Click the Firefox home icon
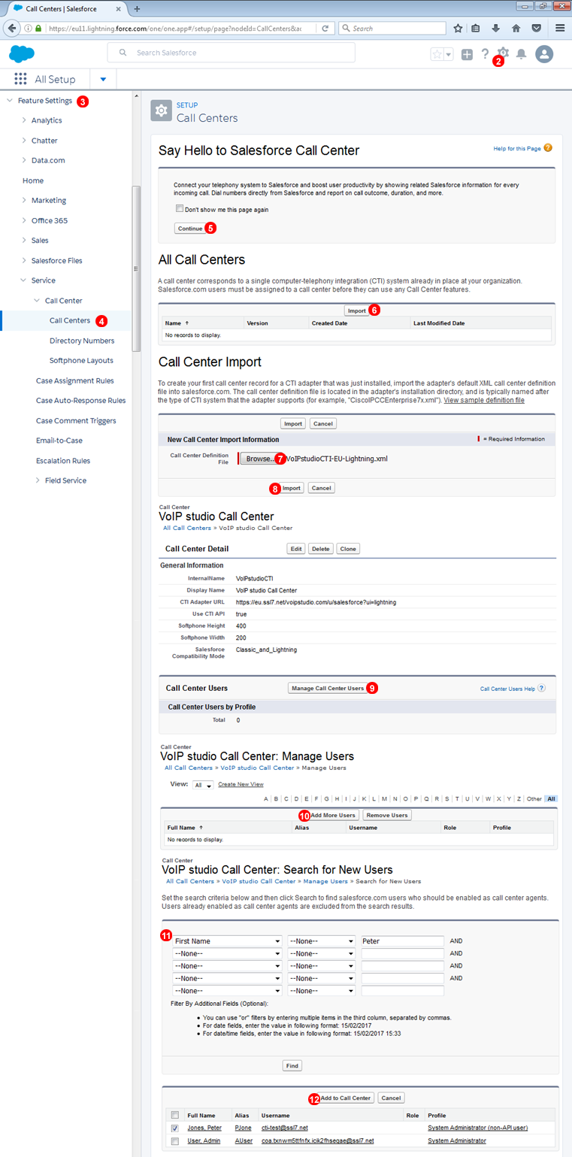This screenshot has width=572, height=1157. pyautogui.click(x=516, y=28)
